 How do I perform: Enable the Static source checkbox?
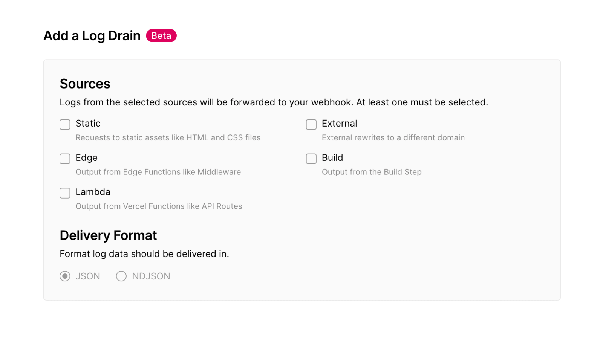65,124
